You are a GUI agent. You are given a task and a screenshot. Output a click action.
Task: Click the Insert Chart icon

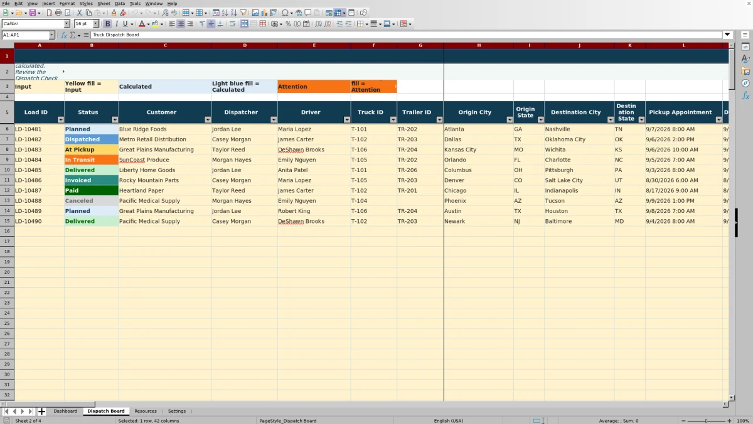coord(264,13)
